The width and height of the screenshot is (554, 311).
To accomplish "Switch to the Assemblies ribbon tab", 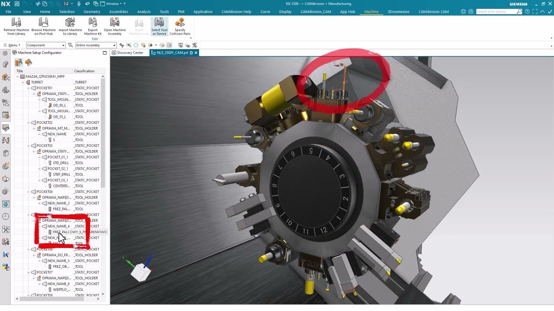I will pos(119,12).
